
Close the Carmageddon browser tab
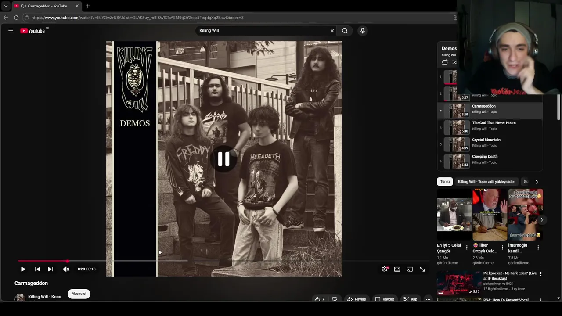pyautogui.click(x=77, y=6)
